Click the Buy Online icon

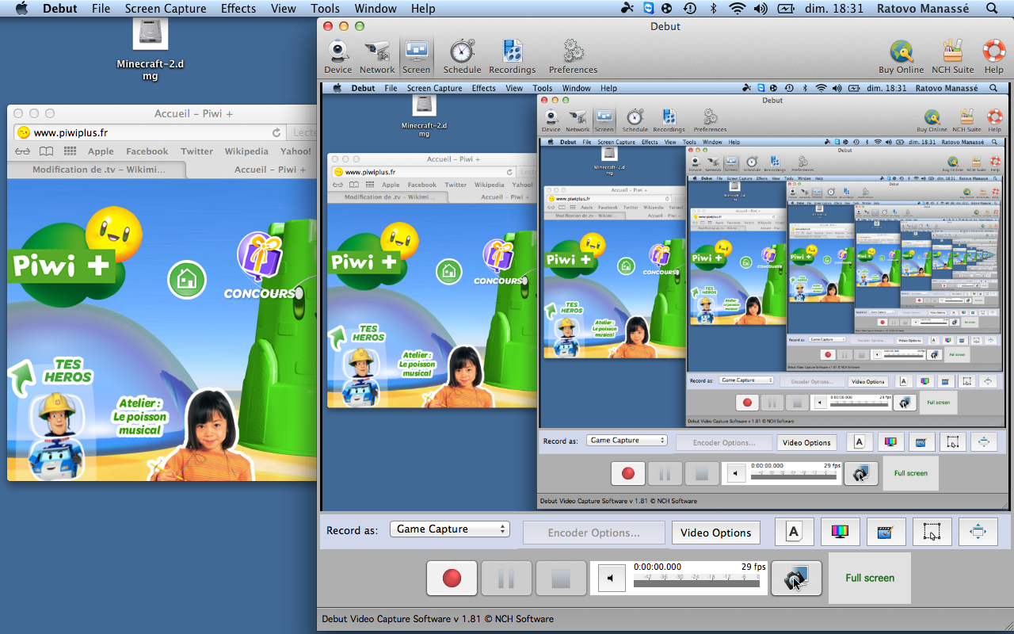tap(901, 56)
